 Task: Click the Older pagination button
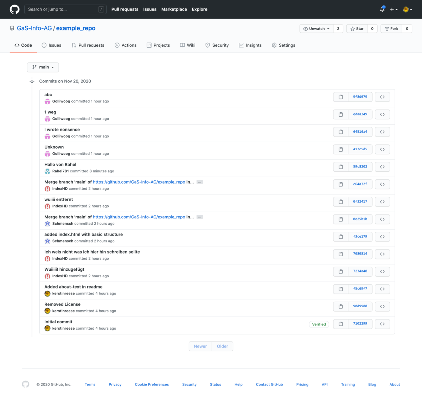(x=222, y=346)
